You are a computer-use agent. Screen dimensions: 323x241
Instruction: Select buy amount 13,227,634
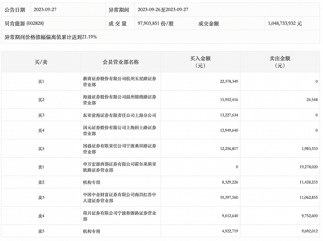pos(229,115)
